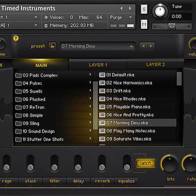Click the Tune value 0.00
Viewport: 196px width, 196px height.
[x=176, y=16]
